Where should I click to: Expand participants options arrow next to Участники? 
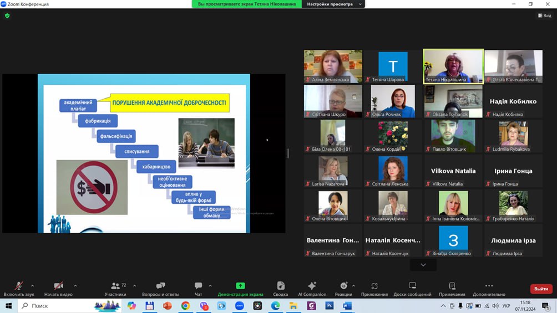(135, 286)
